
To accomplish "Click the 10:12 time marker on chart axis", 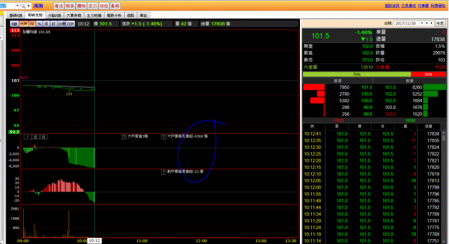I will tap(94, 241).
